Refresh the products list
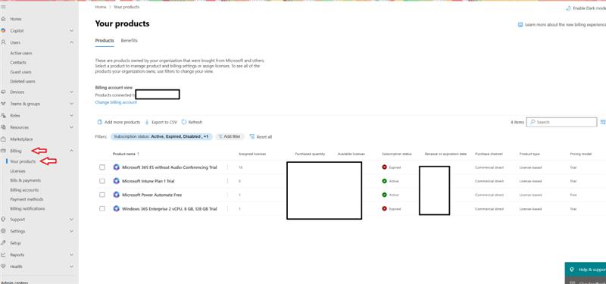606x284 pixels. click(192, 122)
